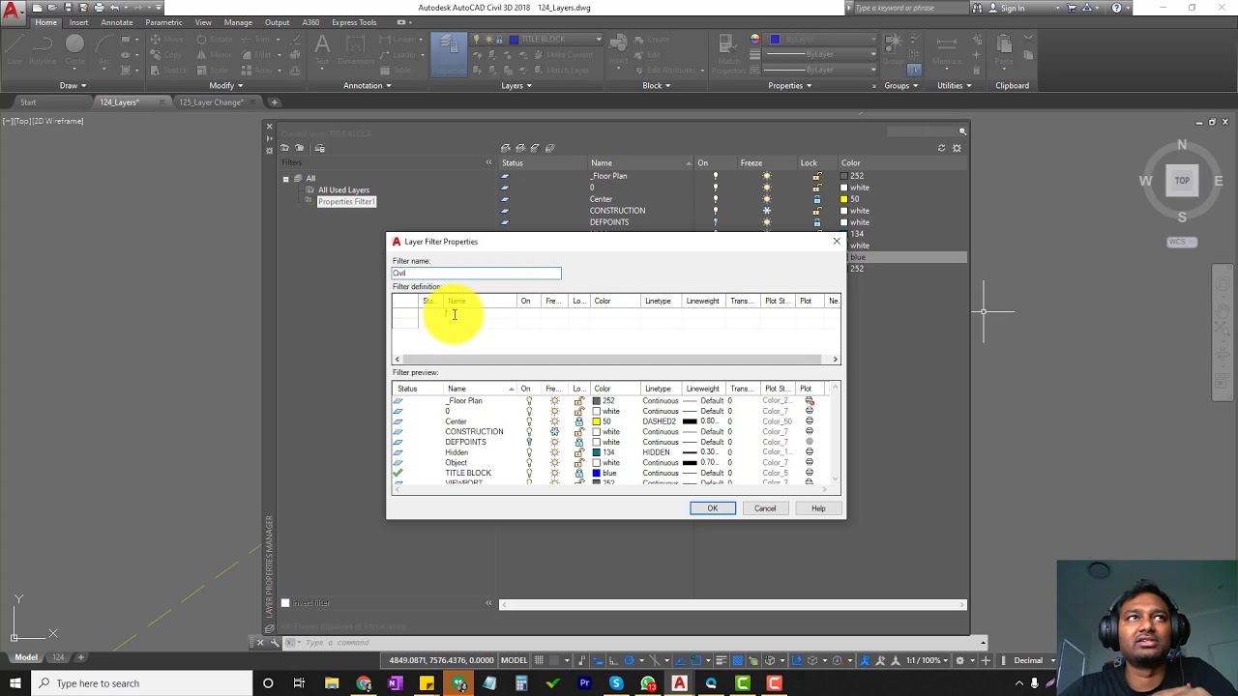Toggle the Invert filter checkbox
This screenshot has width=1238, height=696.
pyautogui.click(x=285, y=603)
